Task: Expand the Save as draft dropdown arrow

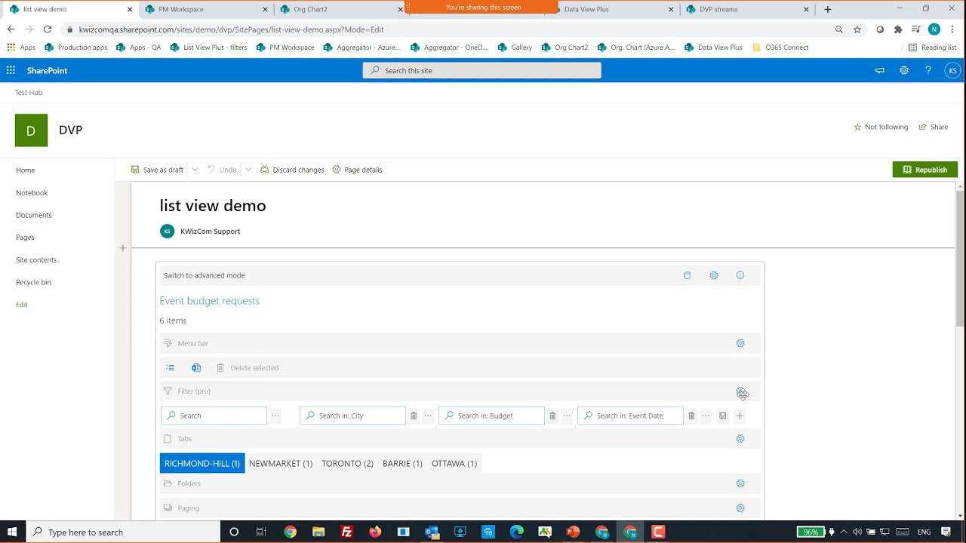Action: (x=195, y=170)
